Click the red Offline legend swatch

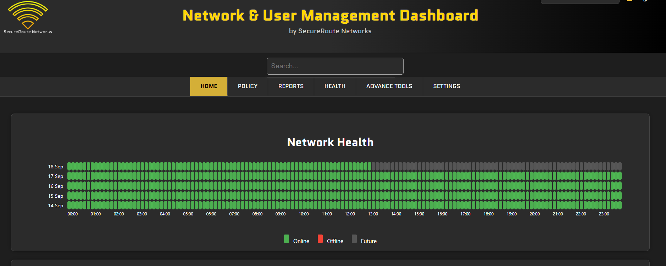320,239
